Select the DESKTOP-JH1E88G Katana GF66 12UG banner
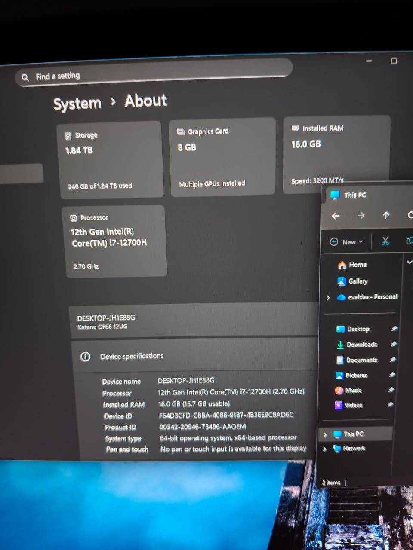The height and width of the screenshot is (550, 413). tap(194, 321)
